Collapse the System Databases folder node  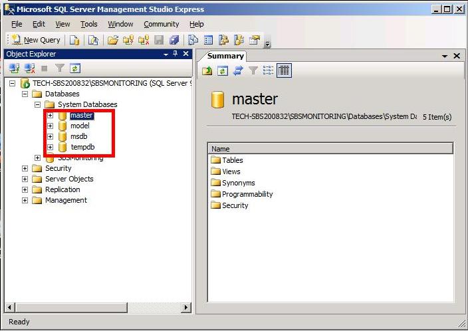tap(37, 105)
